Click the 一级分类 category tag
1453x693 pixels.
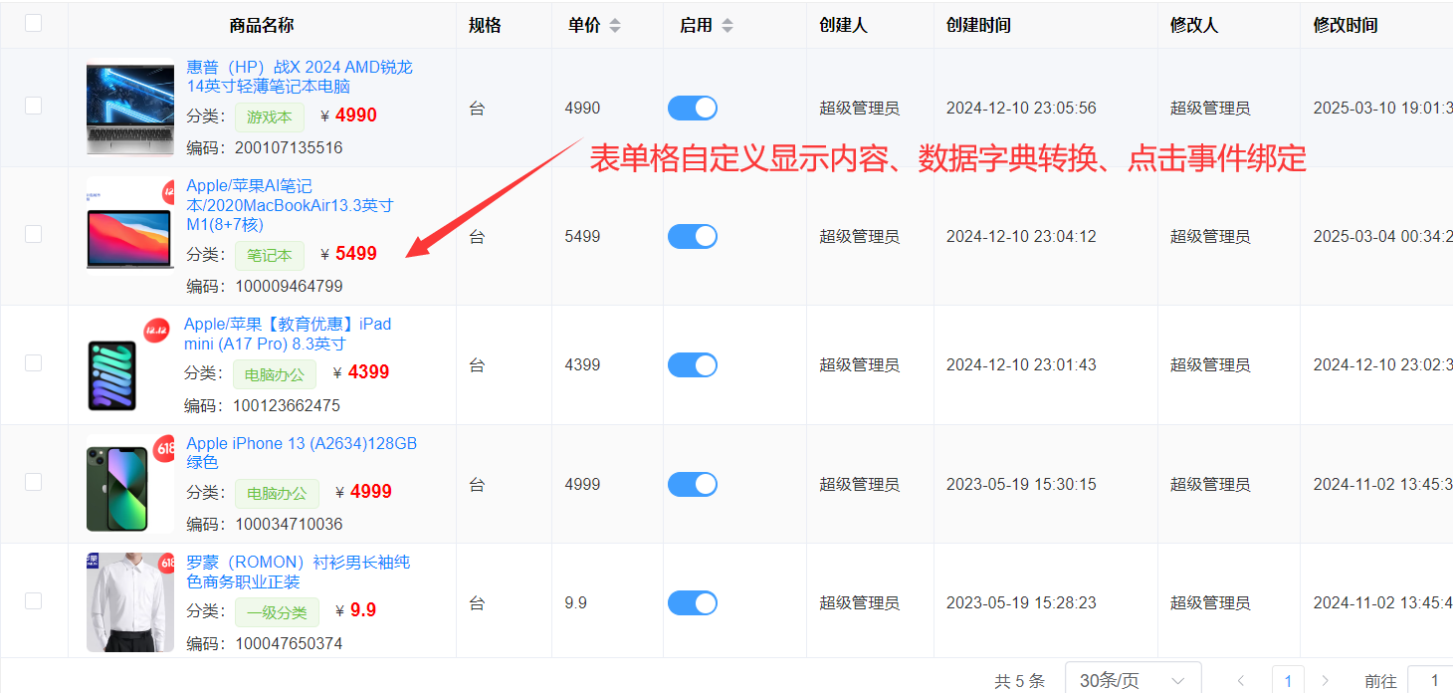tap(278, 611)
